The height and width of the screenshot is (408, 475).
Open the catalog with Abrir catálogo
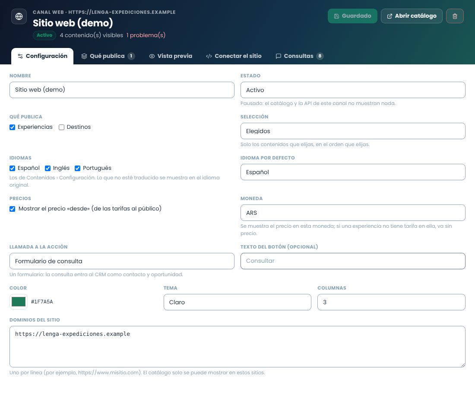coord(412,16)
